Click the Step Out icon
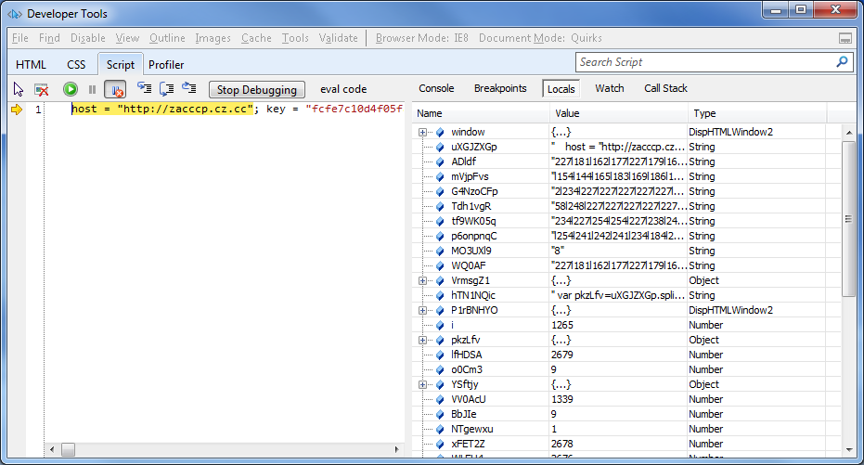The image size is (864, 465). pos(189,89)
